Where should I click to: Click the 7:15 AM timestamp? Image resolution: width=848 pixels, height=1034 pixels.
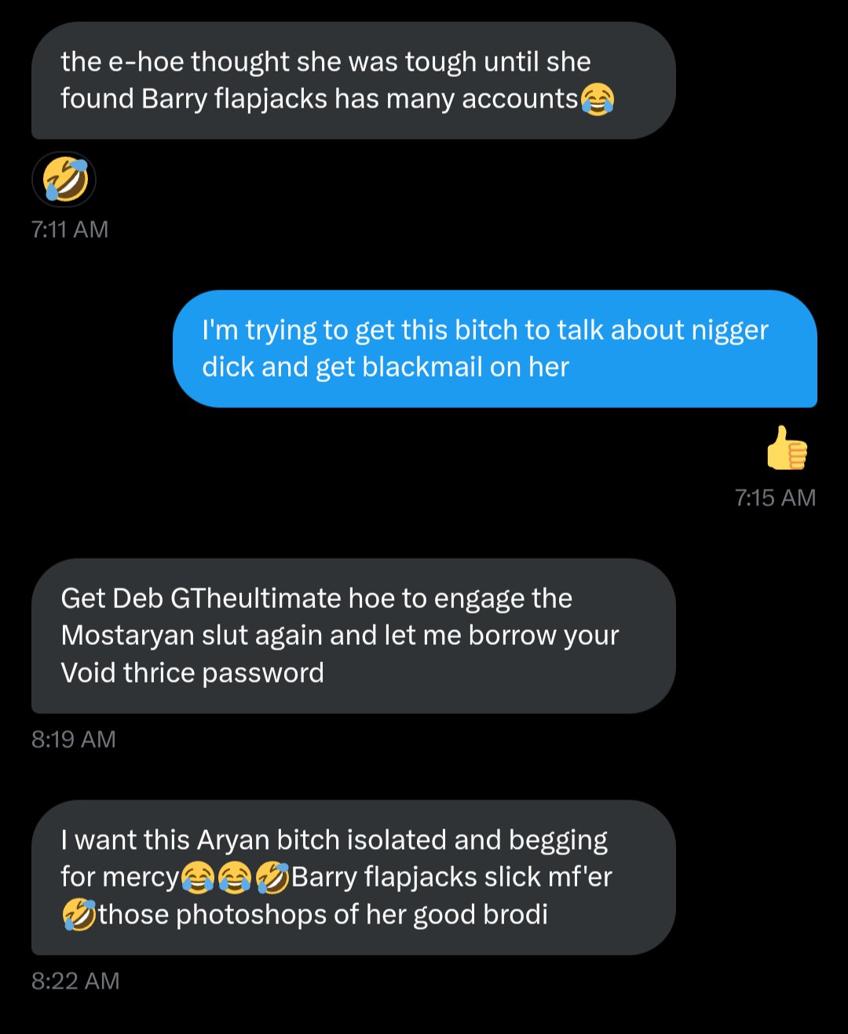776,498
